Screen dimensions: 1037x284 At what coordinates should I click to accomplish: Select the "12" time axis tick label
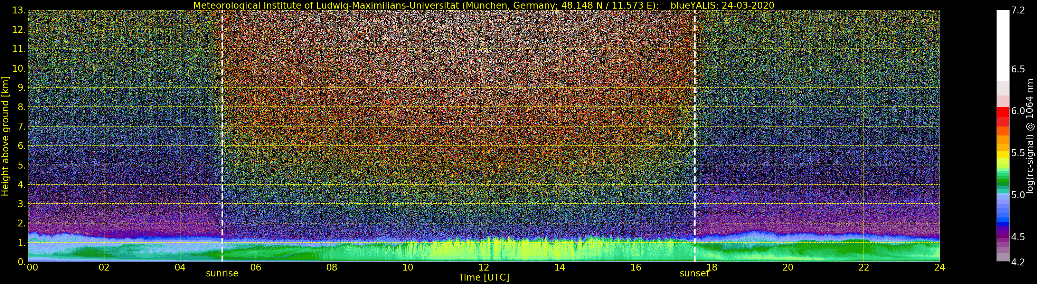483,267
